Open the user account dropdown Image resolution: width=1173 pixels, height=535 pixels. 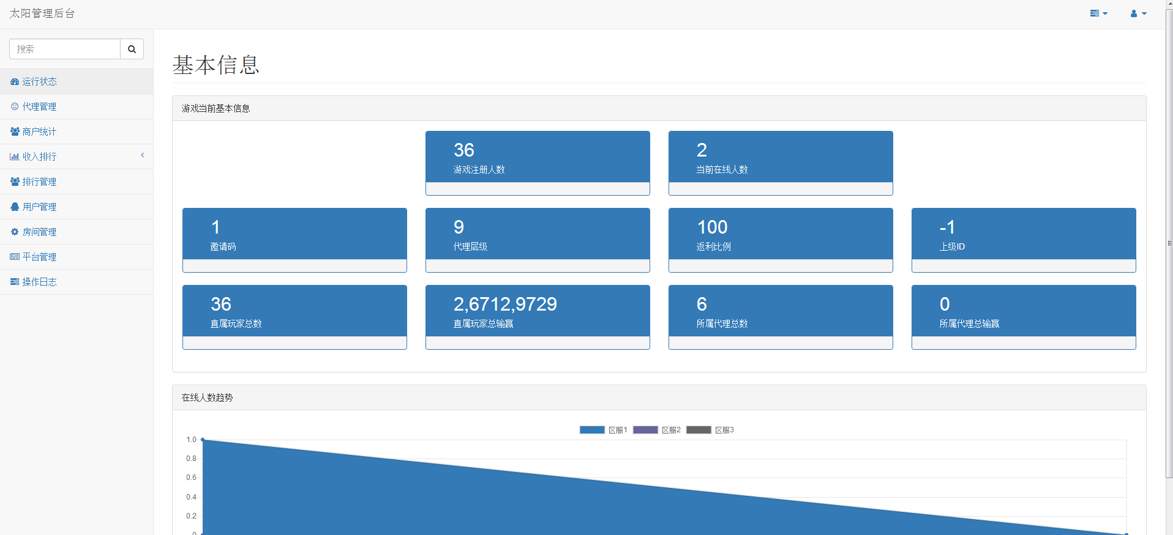(x=1138, y=13)
